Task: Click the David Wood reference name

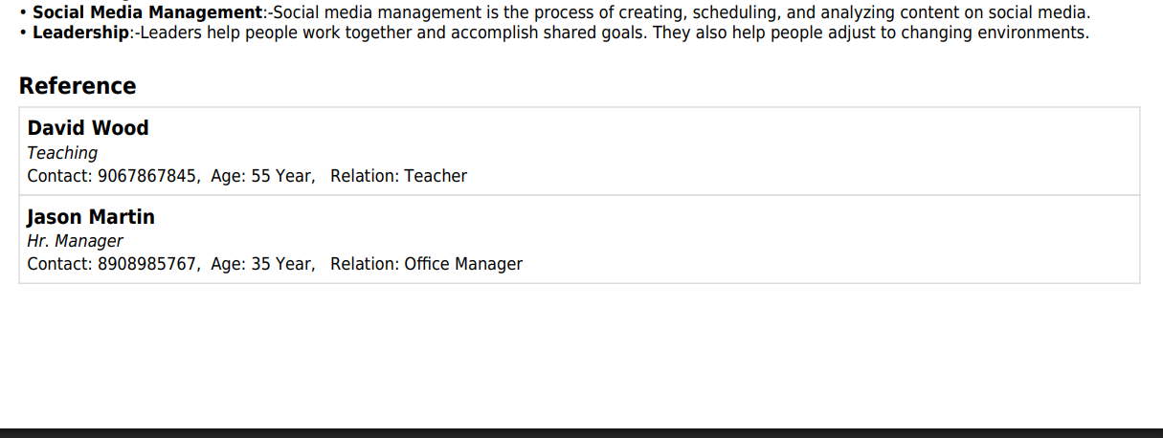Action: click(x=88, y=128)
